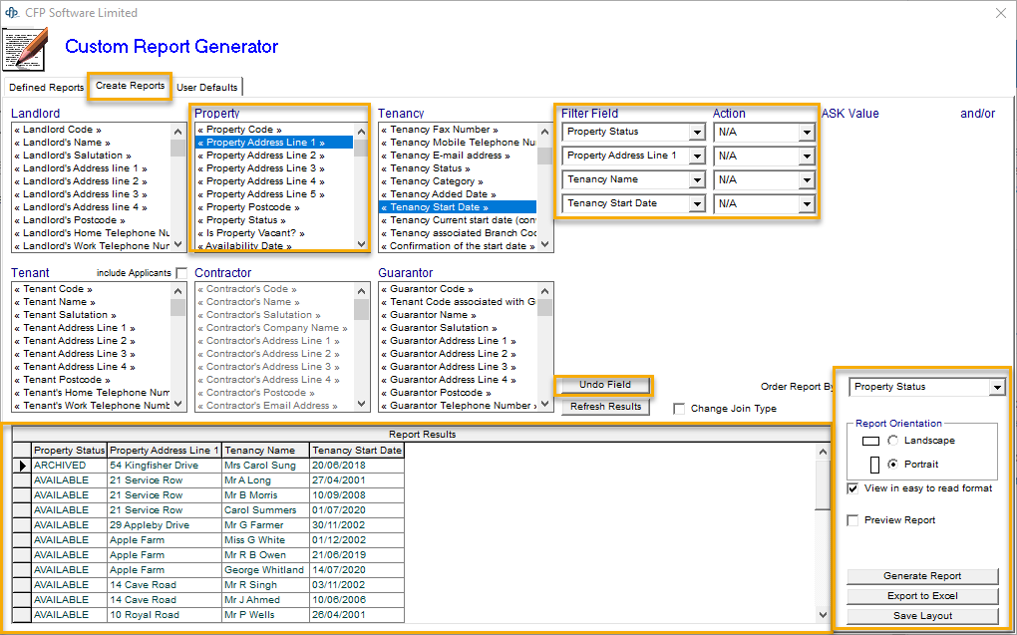Enable the Change Join Type checkbox
1017x635 pixels.
tap(679, 409)
